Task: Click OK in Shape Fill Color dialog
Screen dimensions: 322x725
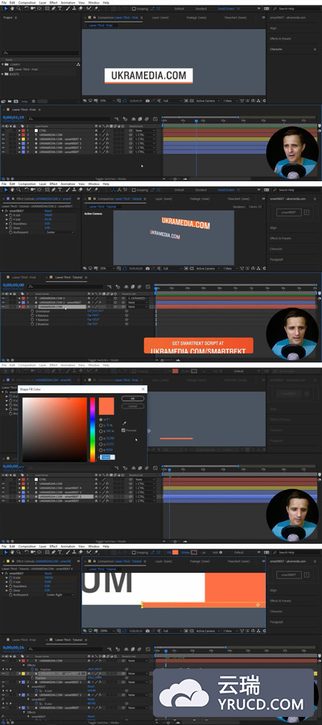Action: 133,399
